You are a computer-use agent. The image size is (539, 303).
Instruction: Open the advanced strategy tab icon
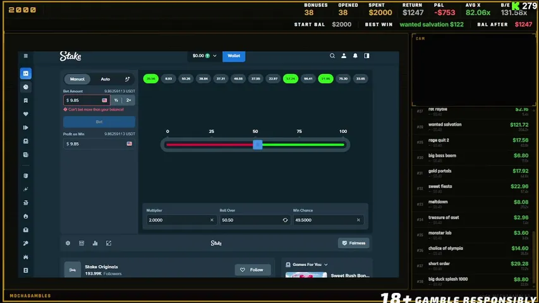pyautogui.click(x=127, y=80)
